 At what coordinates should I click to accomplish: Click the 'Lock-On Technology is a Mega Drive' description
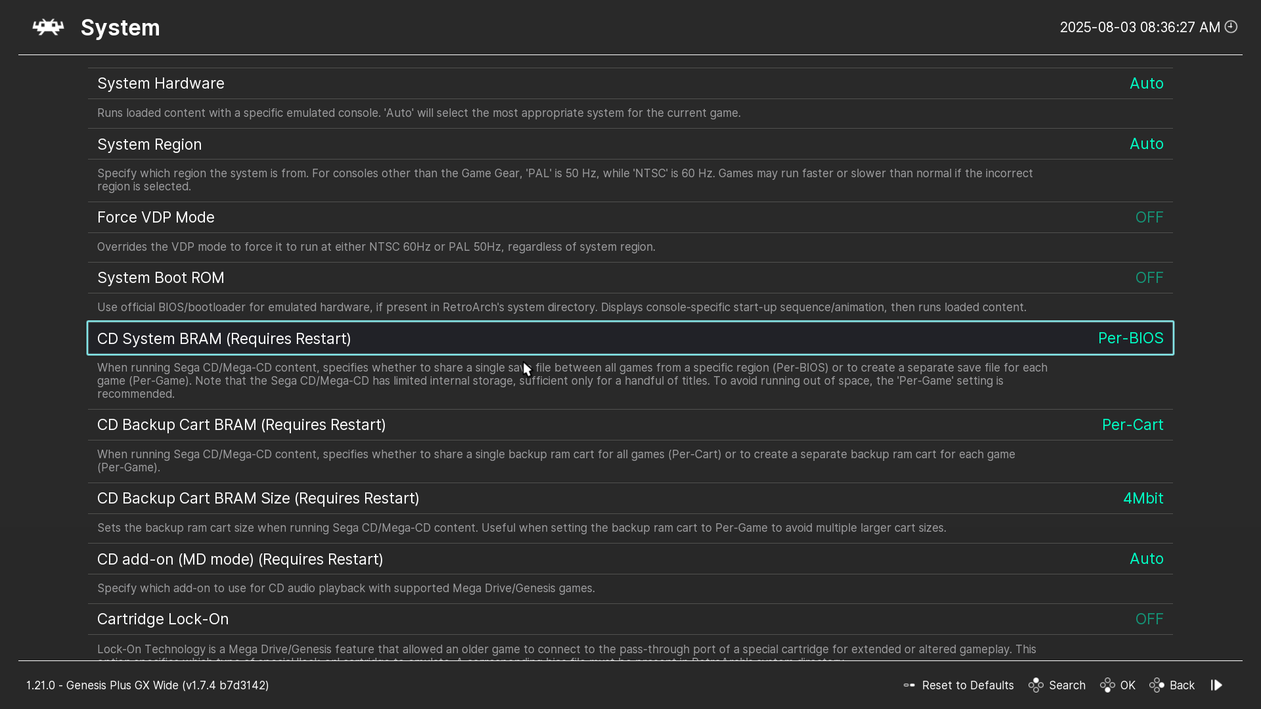(567, 653)
